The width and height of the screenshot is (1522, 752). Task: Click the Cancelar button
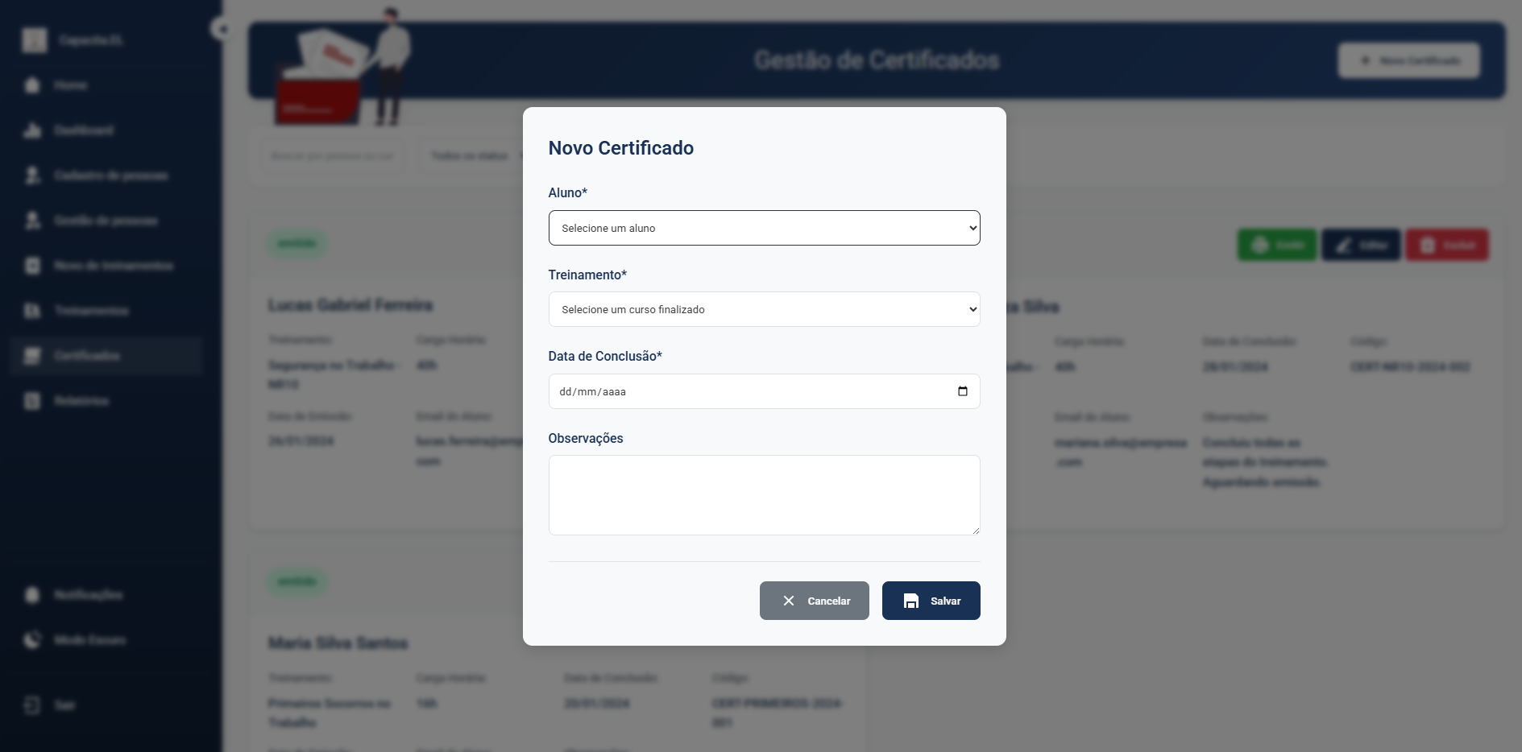point(814,601)
